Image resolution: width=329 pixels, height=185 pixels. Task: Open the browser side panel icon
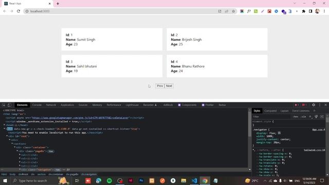pos(310,11)
